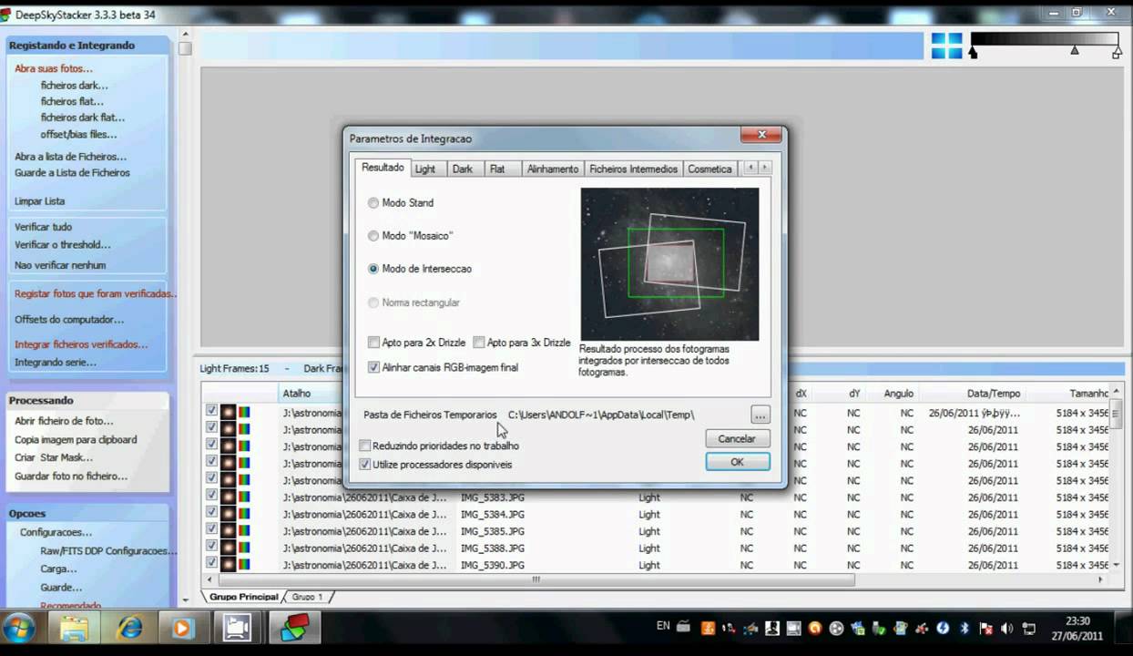
Task: Click Abra suas fotos link
Action: (53, 68)
